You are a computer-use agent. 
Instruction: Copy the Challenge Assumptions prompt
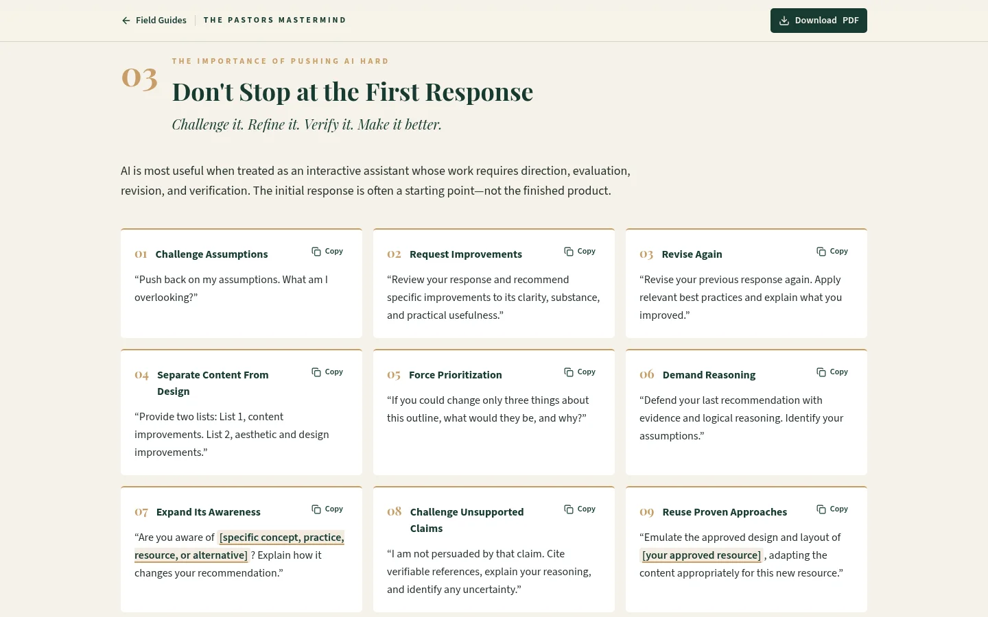click(327, 252)
